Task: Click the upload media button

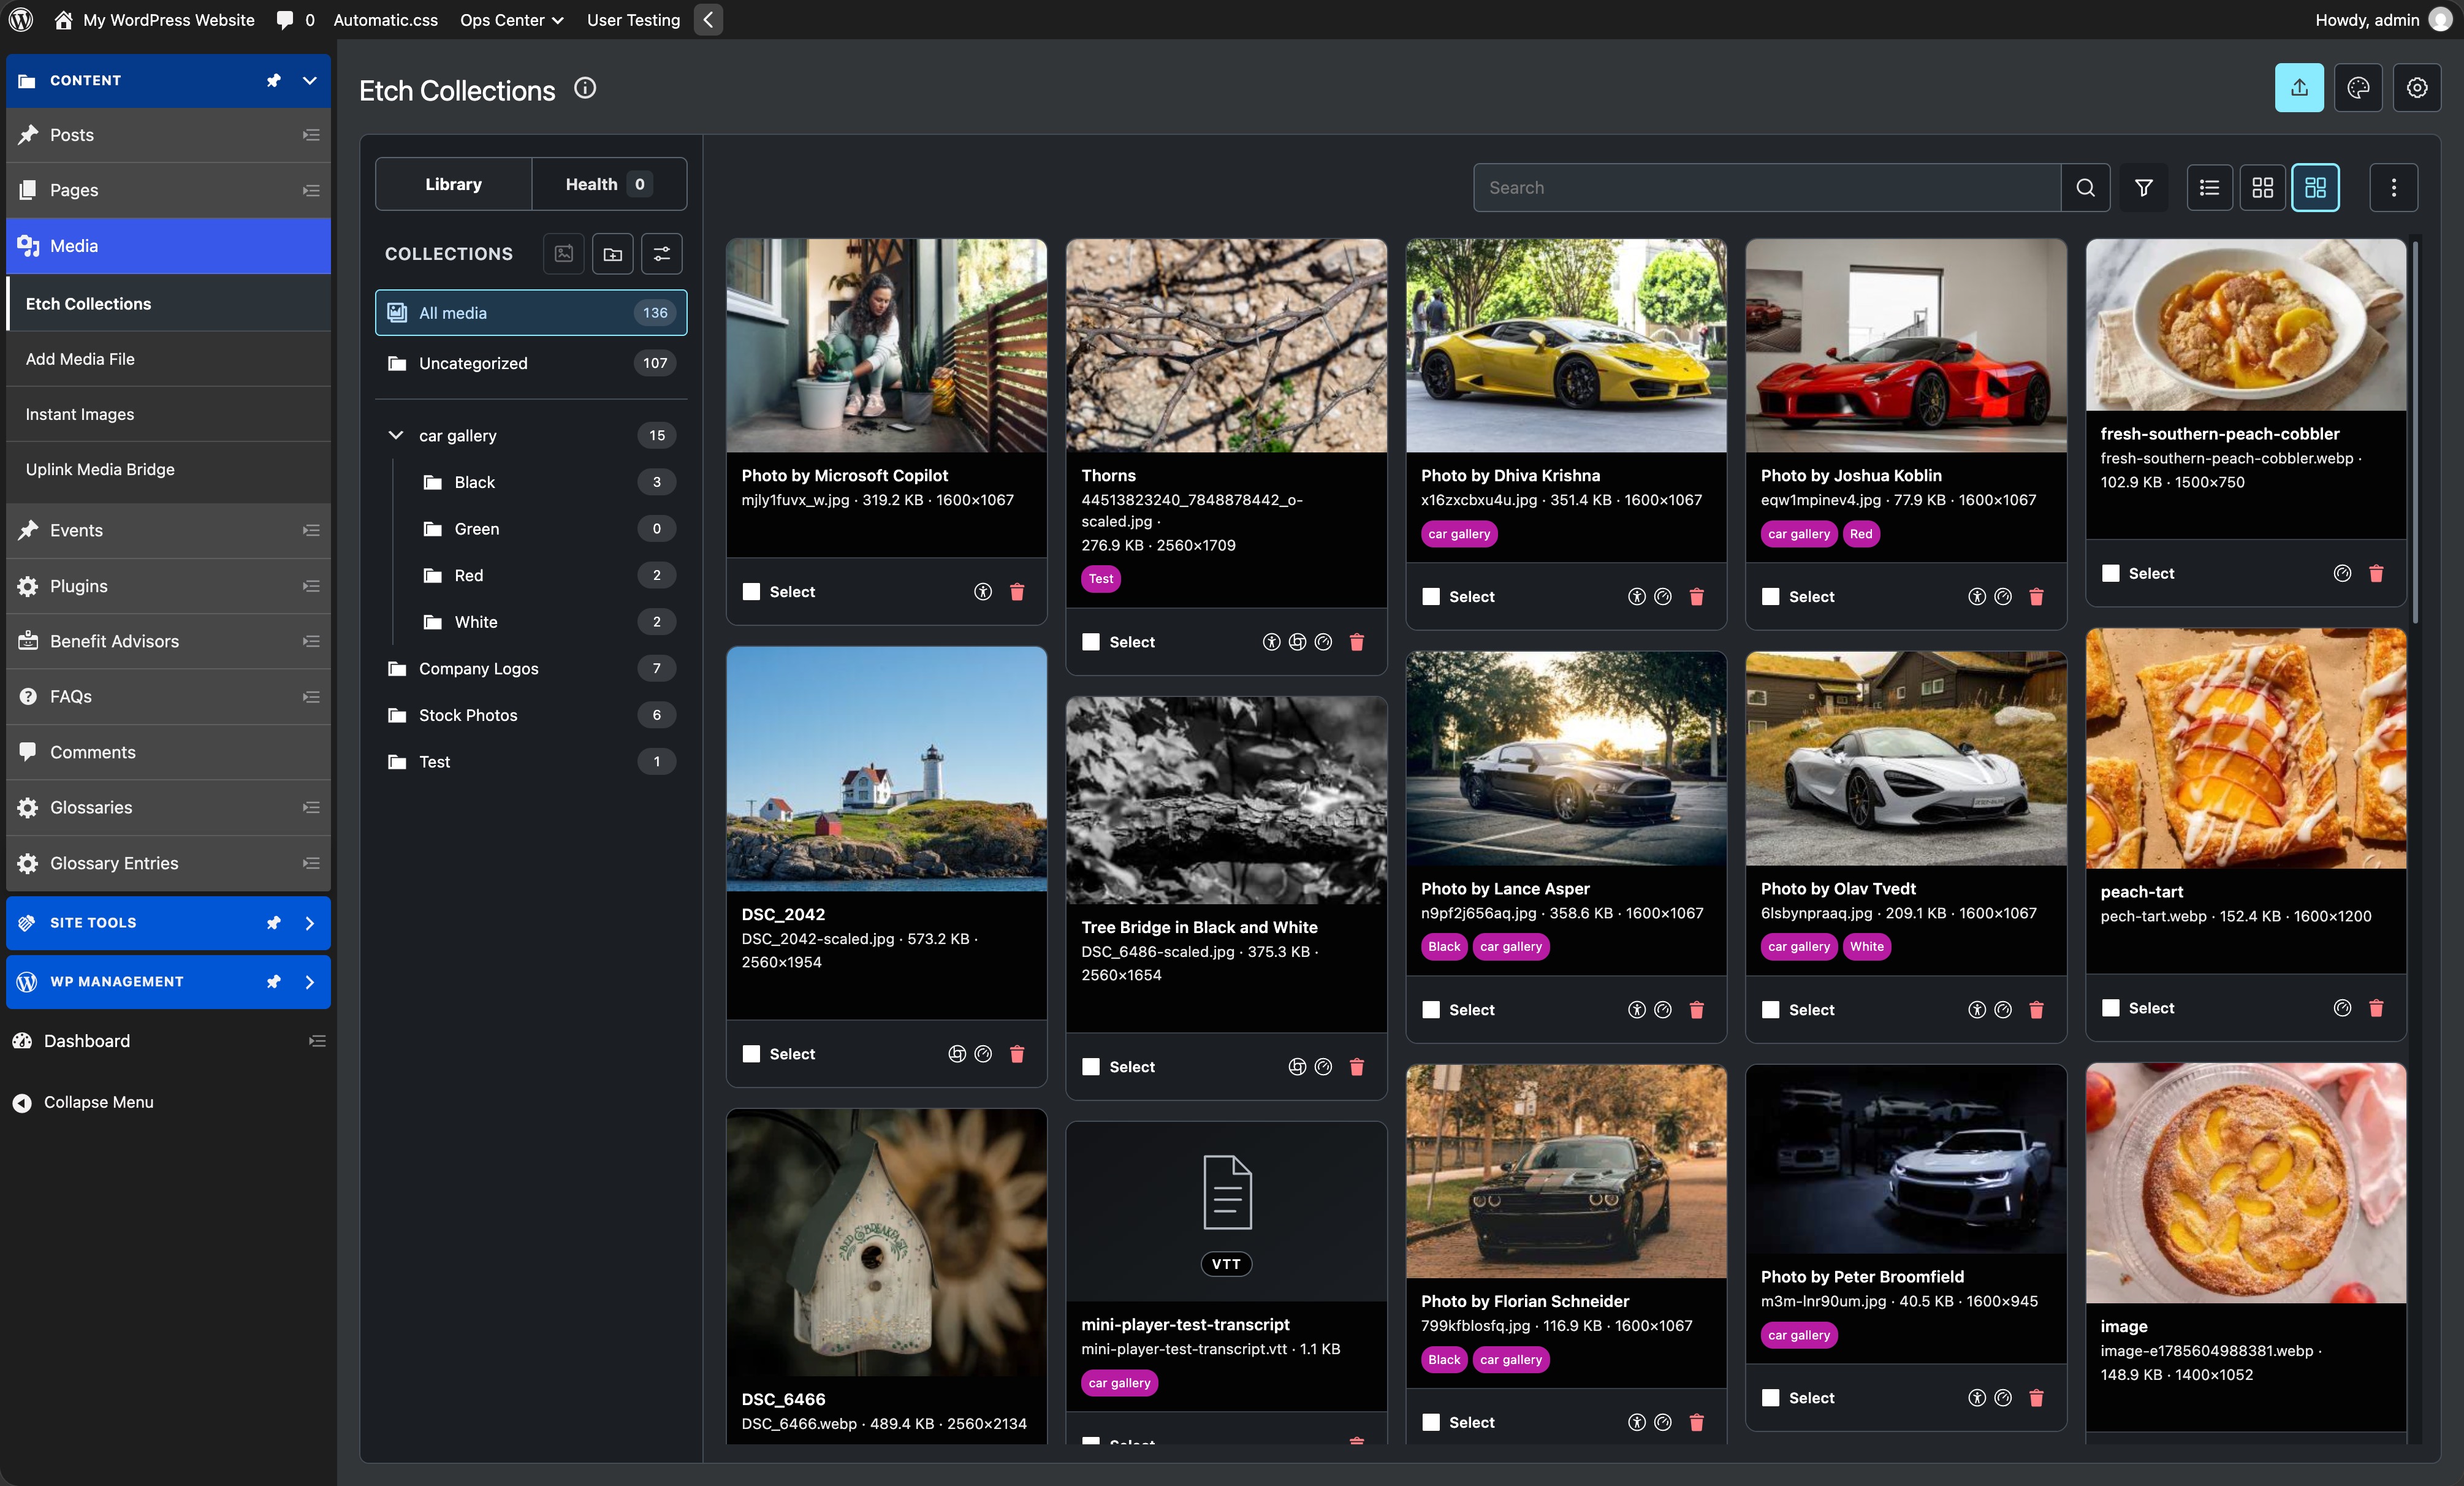Action: (2299, 88)
